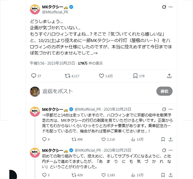Open the @MKofficial_PR handle in header

tap(55, 12)
